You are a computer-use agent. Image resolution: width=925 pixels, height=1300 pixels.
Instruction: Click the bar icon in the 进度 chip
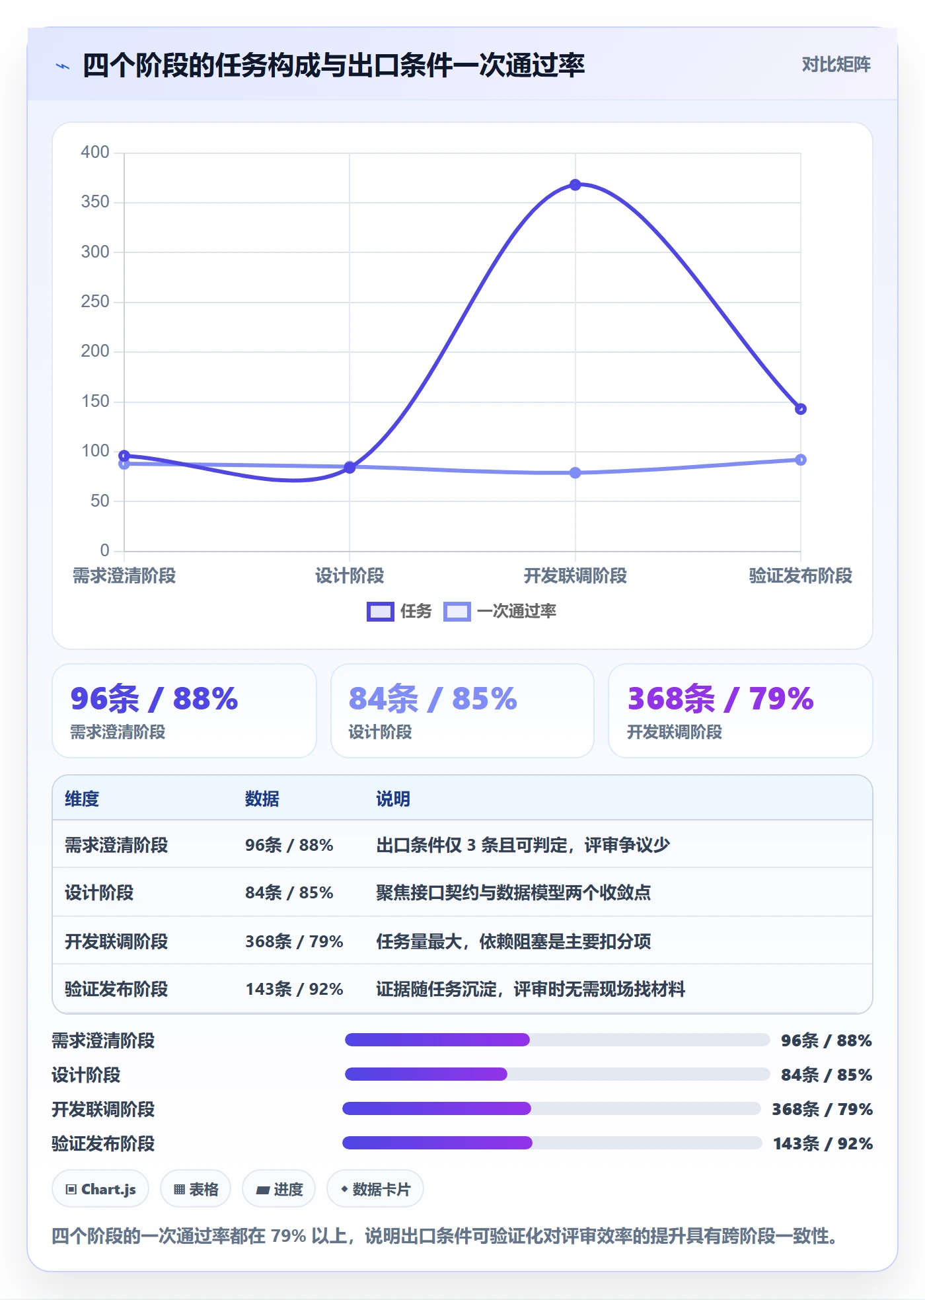pyautogui.click(x=262, y=1190)
